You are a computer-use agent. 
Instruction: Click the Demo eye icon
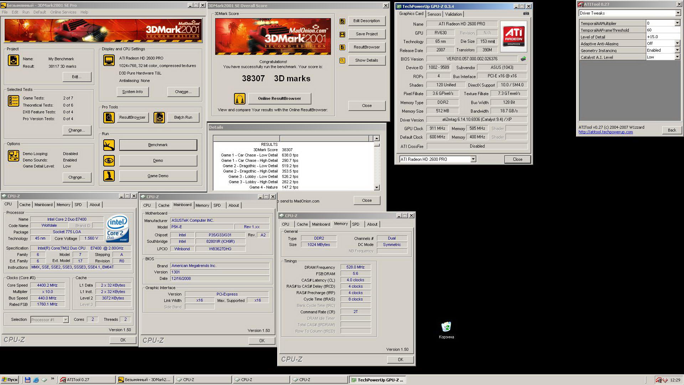point(109,161)
